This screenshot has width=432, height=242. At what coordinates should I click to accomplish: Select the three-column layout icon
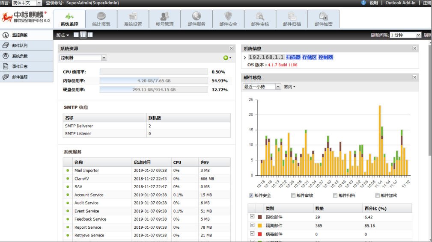(90, 35)
